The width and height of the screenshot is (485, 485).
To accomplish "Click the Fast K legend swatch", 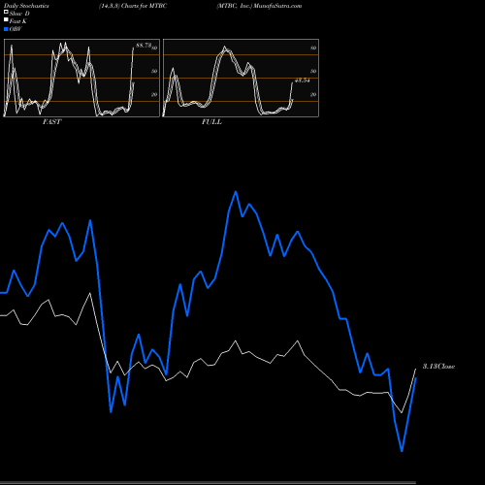I will pos(6,20).
